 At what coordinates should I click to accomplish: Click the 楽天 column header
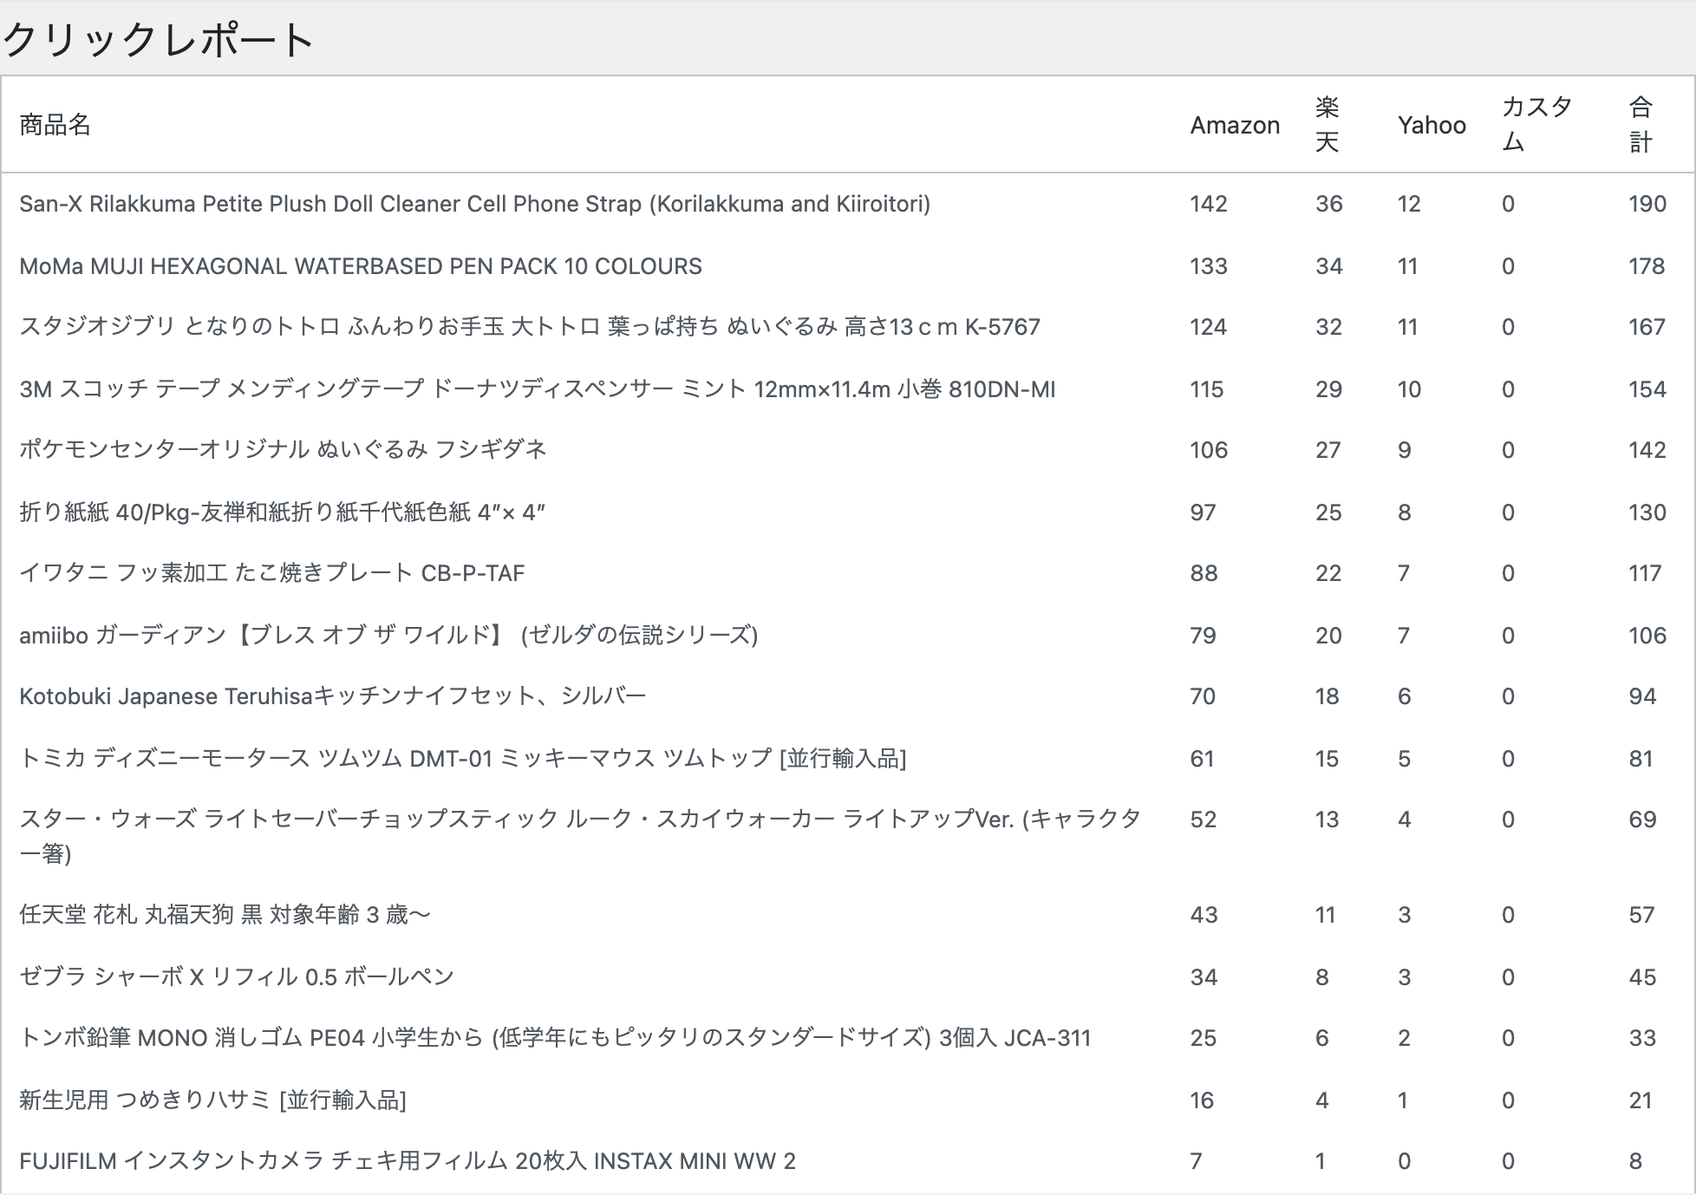point(1327,125)
